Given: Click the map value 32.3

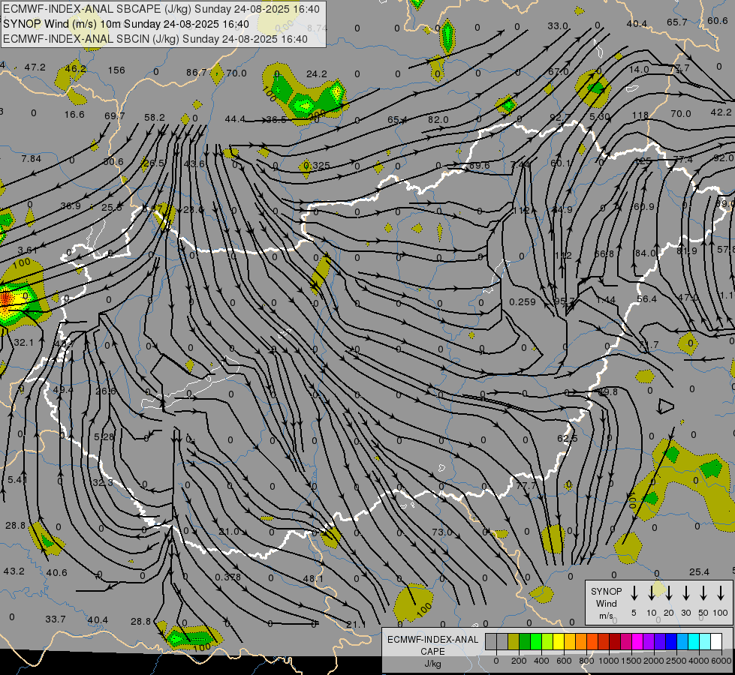Looking at the screenshot, I should [102, 482].
